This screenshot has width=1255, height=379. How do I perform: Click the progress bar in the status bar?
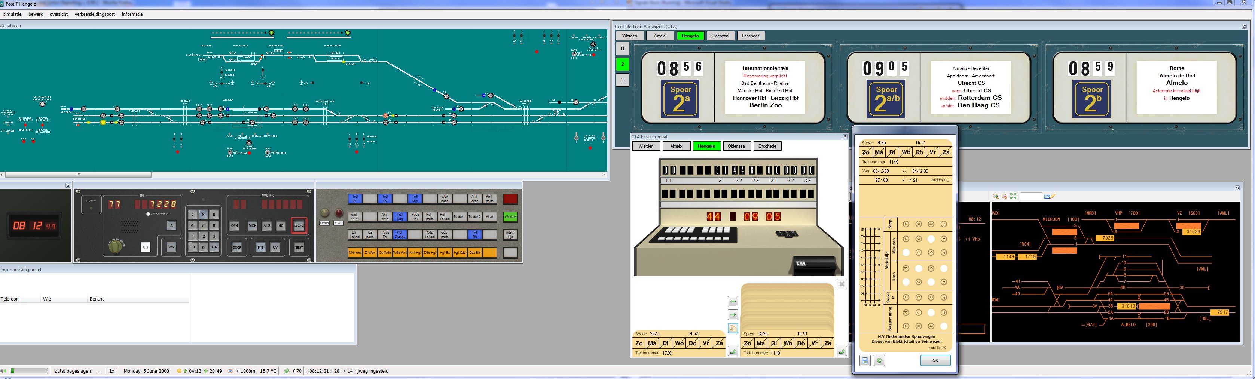pos(29,371)
